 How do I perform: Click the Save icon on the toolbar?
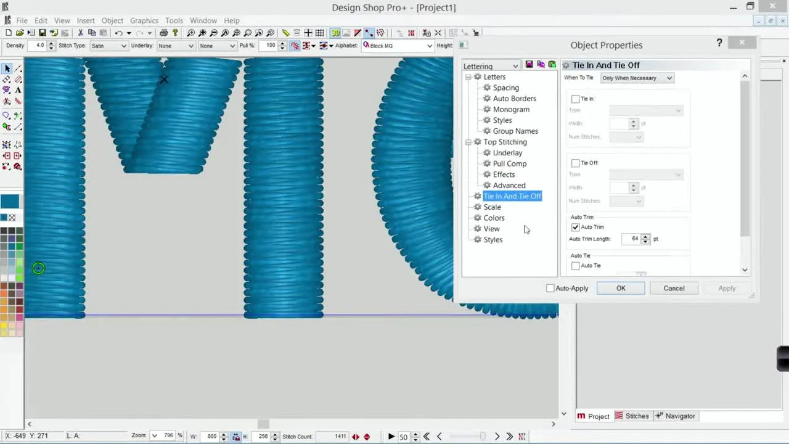43,33
